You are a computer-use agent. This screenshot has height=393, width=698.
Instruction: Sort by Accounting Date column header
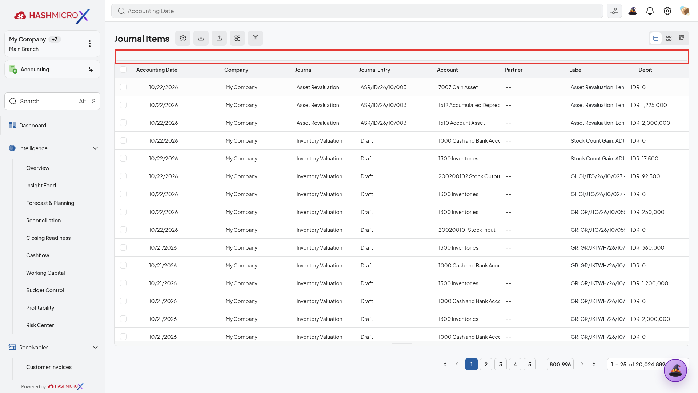(157, 70)
